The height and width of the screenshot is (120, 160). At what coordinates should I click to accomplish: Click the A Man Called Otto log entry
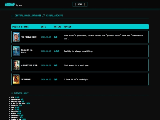(20, 103)
